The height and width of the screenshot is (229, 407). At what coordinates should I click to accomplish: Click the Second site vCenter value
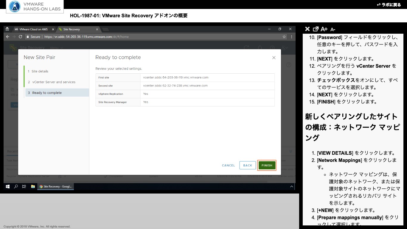175,86
